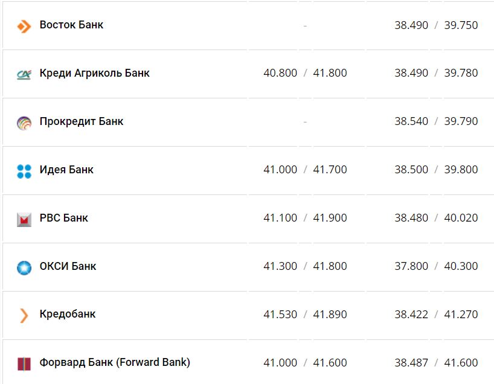This screenshot has height=384, width=494.
Task: Open the Креди Агриколь Банк link
Action: pos(94,73)
